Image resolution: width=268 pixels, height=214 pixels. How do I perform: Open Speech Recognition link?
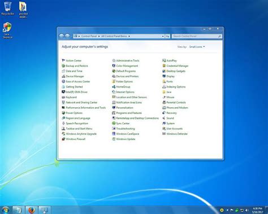pyautogui.click(x=77, y=123)
